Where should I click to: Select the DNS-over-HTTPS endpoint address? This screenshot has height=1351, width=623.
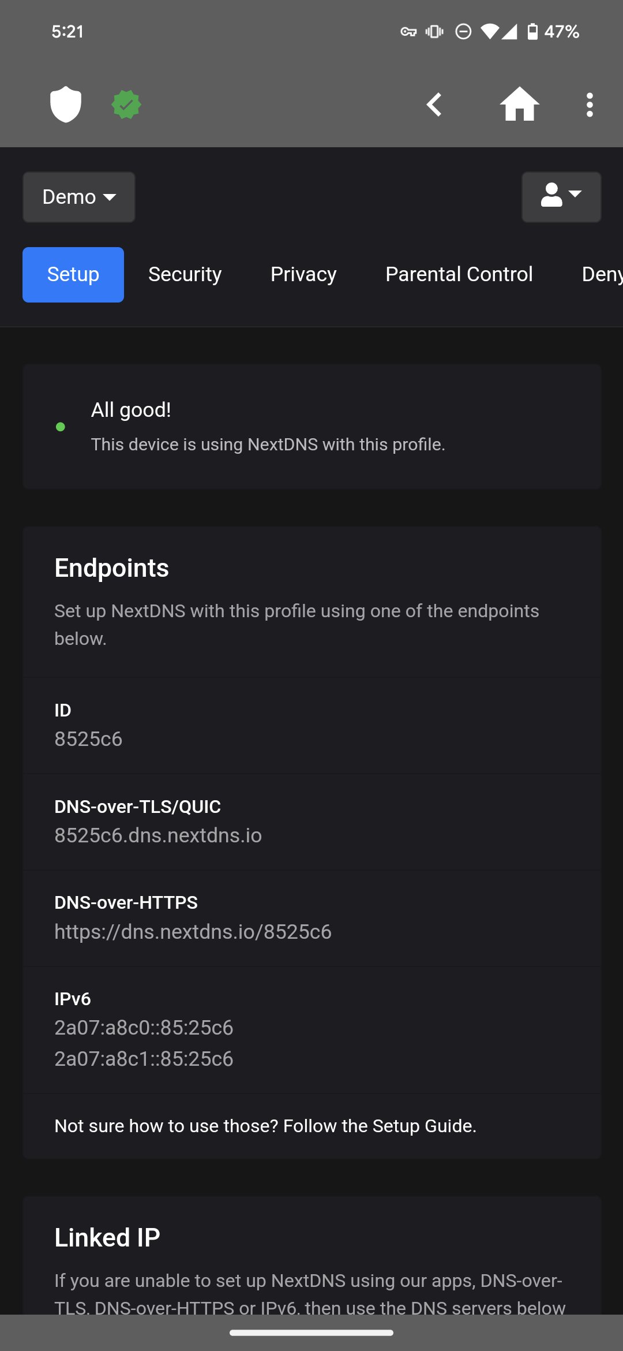tap(193, 931)
